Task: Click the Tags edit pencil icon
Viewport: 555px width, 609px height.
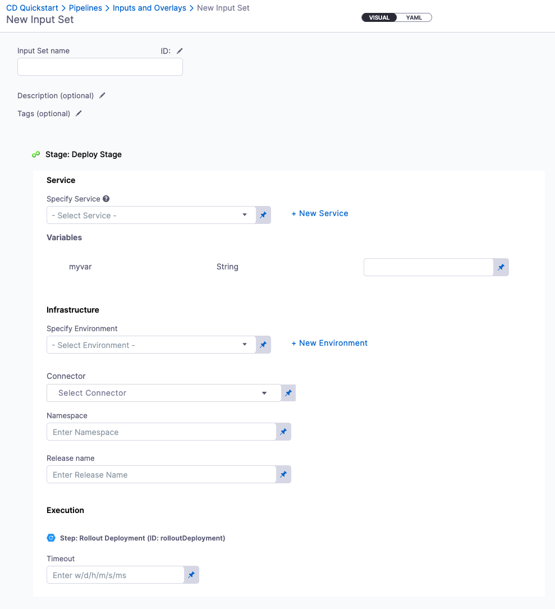Action: [x=79, y=113]
